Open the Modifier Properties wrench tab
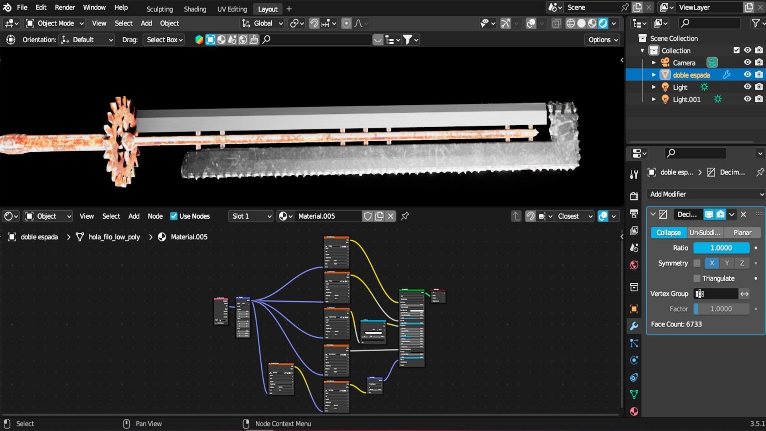The height and width of the screenshot is (431, 766). click(x=634, y=326)
